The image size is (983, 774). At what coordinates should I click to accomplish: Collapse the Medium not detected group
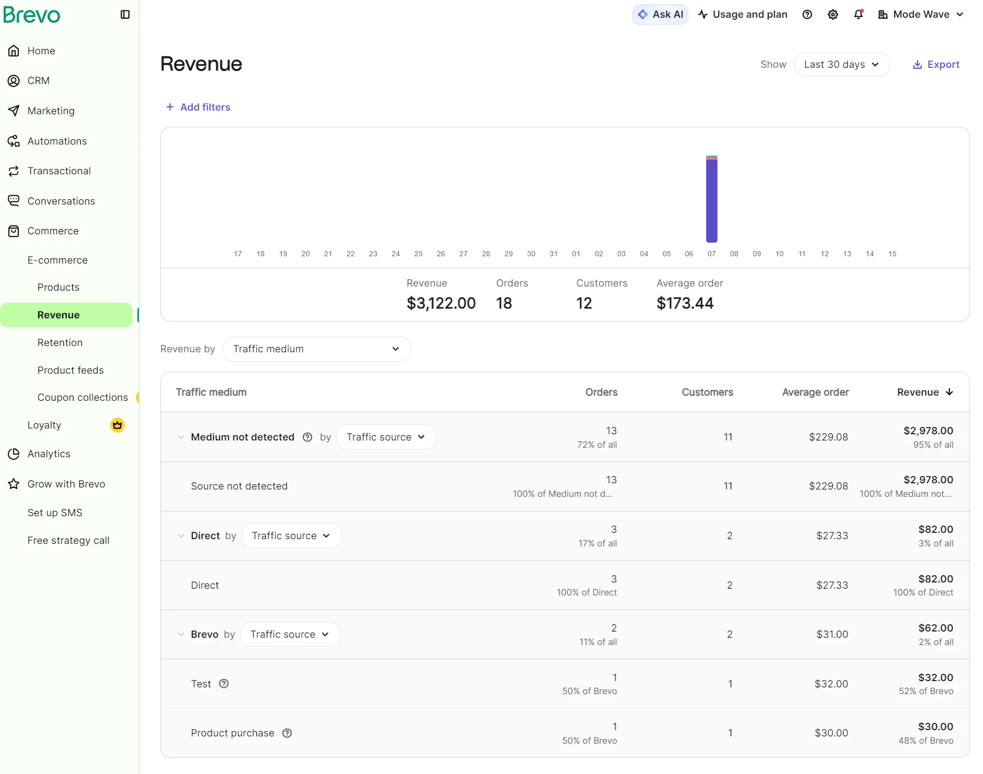(x=181, y=437)
